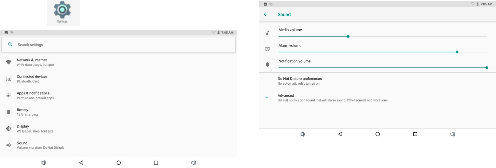This screenshot has height=168, width=496.
Task: Click the Display brightness icon
Action: click(x=9, y=129)
